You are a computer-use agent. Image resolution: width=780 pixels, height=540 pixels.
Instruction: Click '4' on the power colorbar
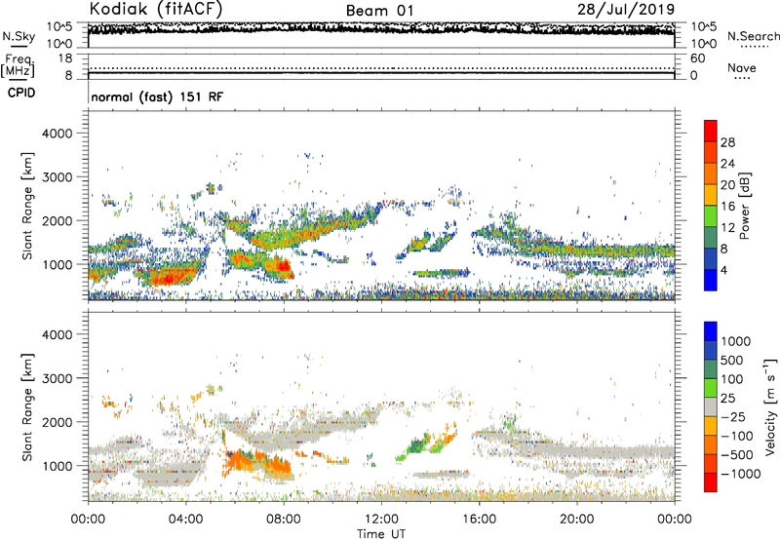tap(723, 270)
